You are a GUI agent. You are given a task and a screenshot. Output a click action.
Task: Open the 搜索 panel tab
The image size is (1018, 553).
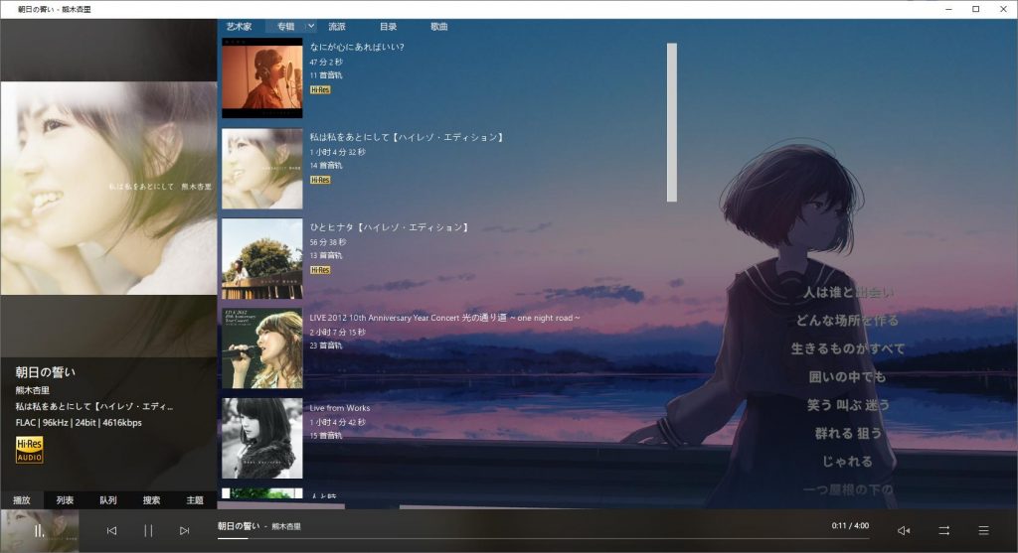tap(151, 499)
